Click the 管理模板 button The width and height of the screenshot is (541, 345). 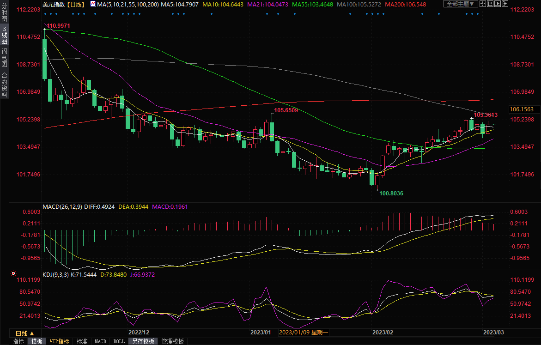click(x=172, y=341)
